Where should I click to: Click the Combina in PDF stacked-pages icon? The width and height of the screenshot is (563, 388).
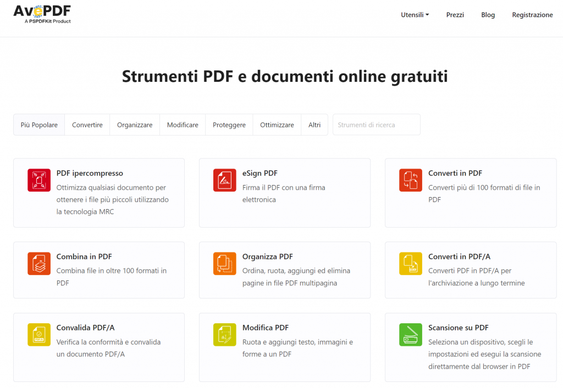(x=38, y=263)
